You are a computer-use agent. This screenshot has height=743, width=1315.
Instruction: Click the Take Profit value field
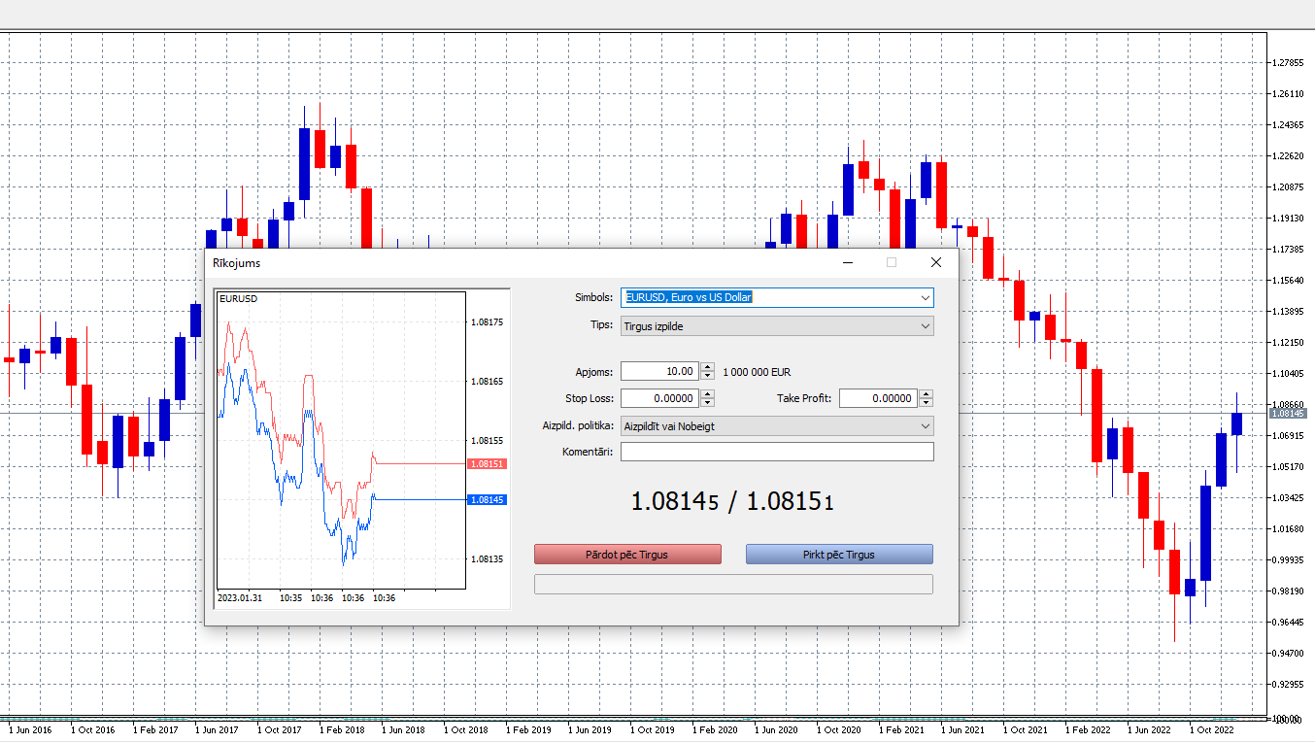click(x=878, y=398)
